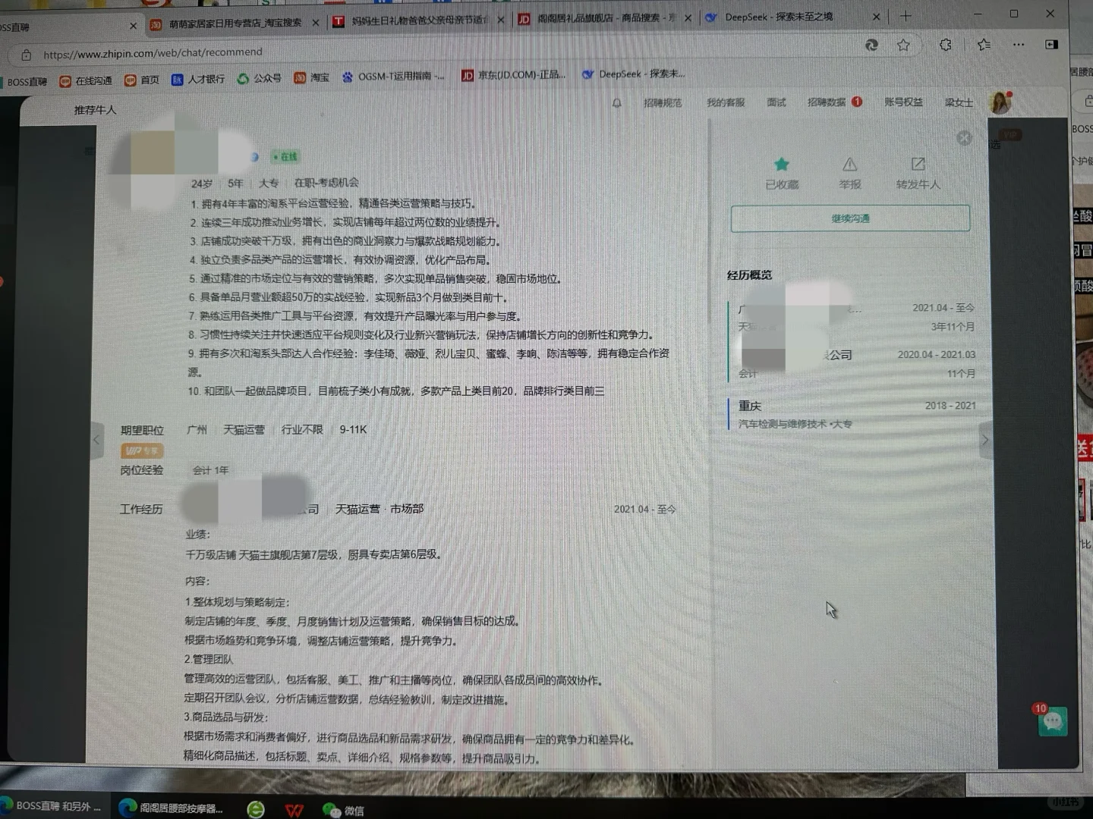
Task: Click the recruiter avatar next to 梁女士
Action: (x=1000, y=102)
